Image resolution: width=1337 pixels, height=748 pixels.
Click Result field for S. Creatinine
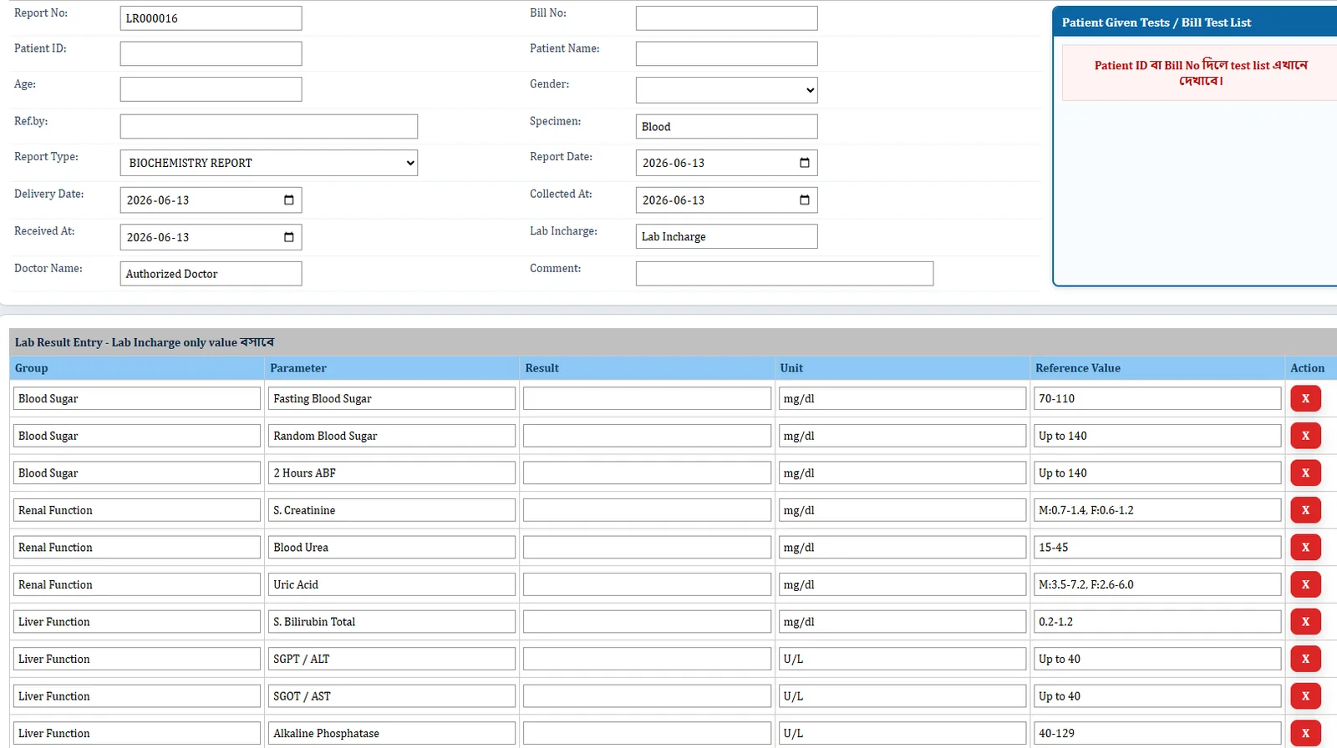[x=647, y=510]
